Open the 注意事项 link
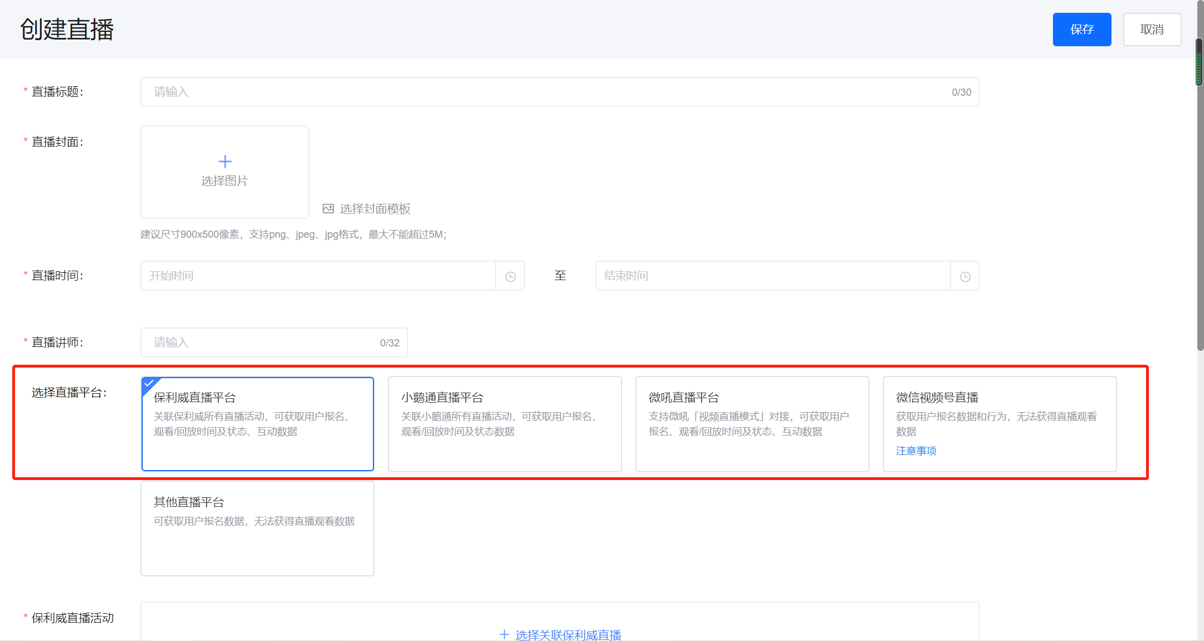The image size is (1204, 641). tap(916, 451)
